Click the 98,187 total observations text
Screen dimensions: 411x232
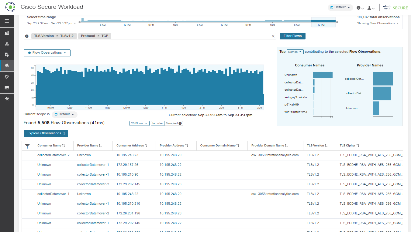378,17
